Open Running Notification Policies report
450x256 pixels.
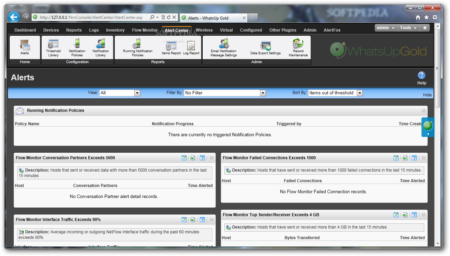138,48
